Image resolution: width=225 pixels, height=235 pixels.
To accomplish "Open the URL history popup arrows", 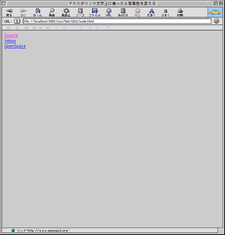I will (17, 21).
